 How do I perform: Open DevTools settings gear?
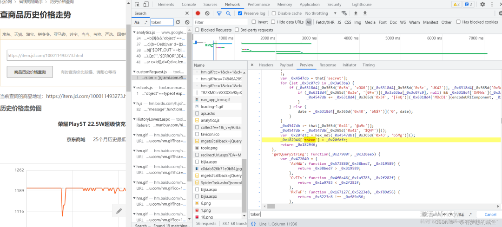(482, 5)
